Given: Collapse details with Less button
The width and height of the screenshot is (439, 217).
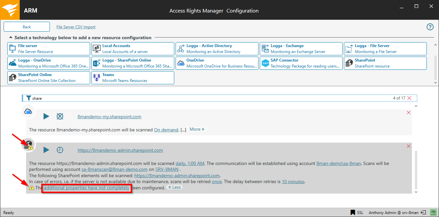Looking at the screenshot, I should (x=175, y=187).
